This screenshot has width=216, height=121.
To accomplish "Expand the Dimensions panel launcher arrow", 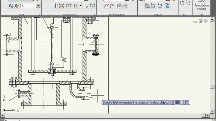I will tap(94, 15).
